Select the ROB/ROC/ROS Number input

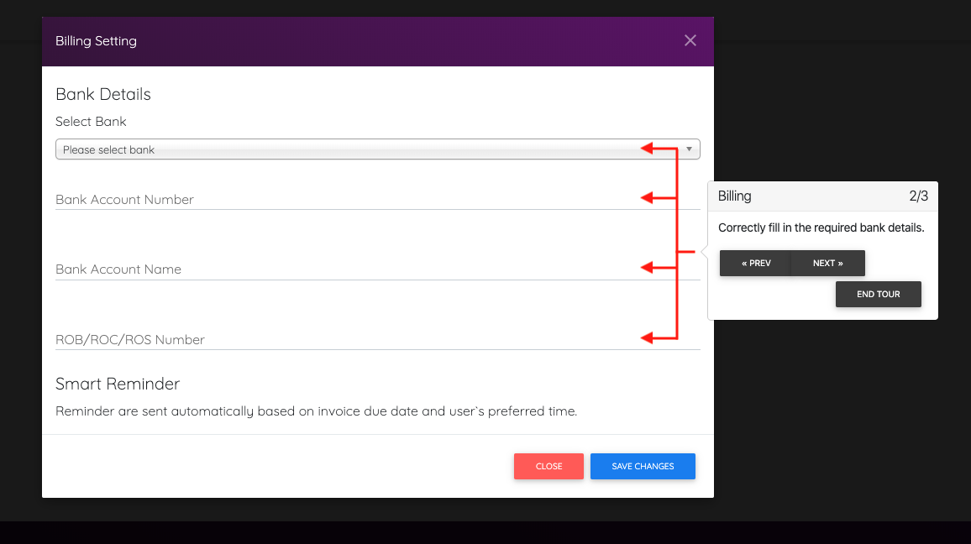point(336,340)
